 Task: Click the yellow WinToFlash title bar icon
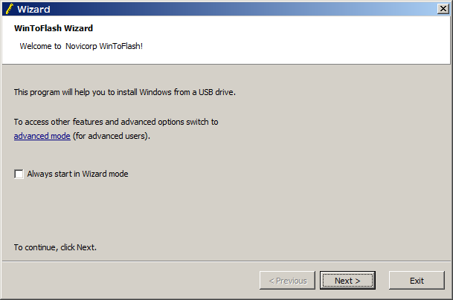click(9, 9)
